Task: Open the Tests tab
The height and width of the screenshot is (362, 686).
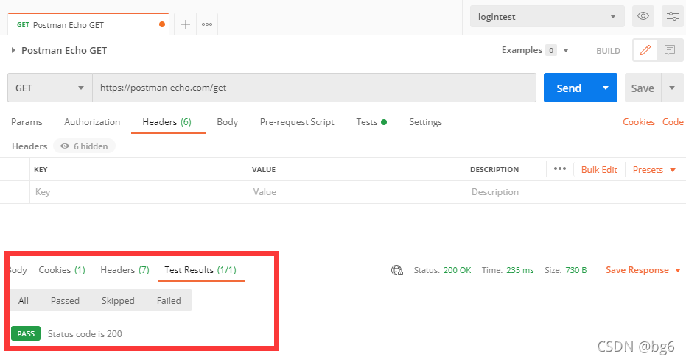Action: (371, 122)
